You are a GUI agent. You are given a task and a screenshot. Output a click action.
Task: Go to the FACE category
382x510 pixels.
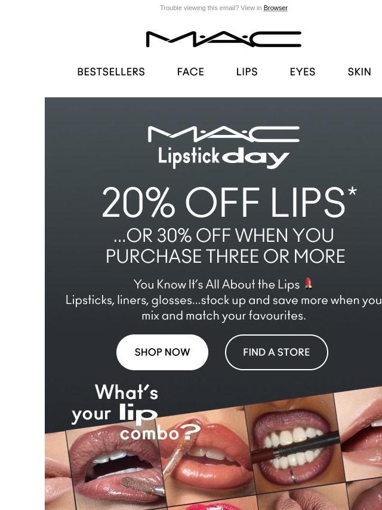click(x=190, y=72)
